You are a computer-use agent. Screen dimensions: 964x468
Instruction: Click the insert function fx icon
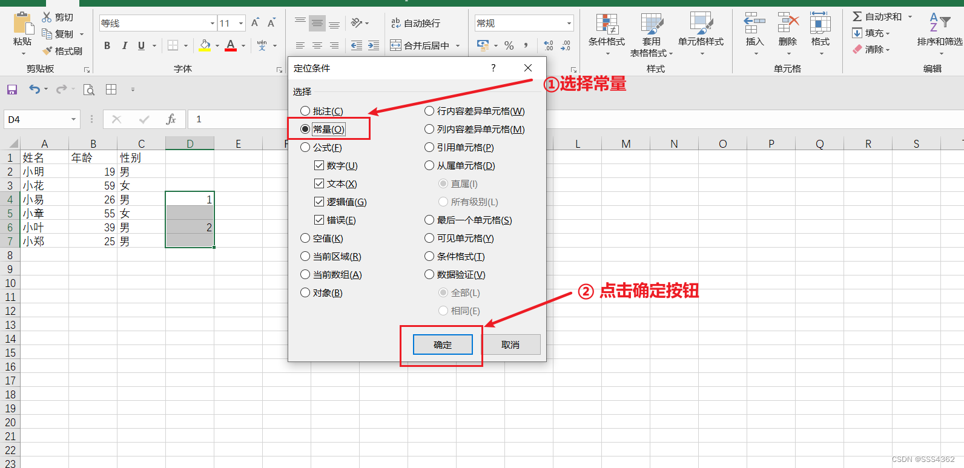pos(171,119)
